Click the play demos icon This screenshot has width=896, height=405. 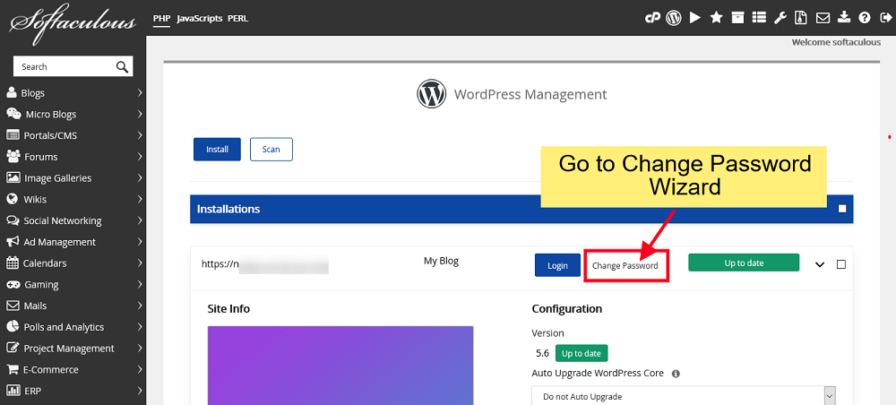695,18
